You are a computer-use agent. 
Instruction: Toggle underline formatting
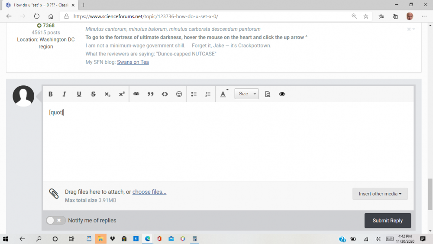point(79,94)
